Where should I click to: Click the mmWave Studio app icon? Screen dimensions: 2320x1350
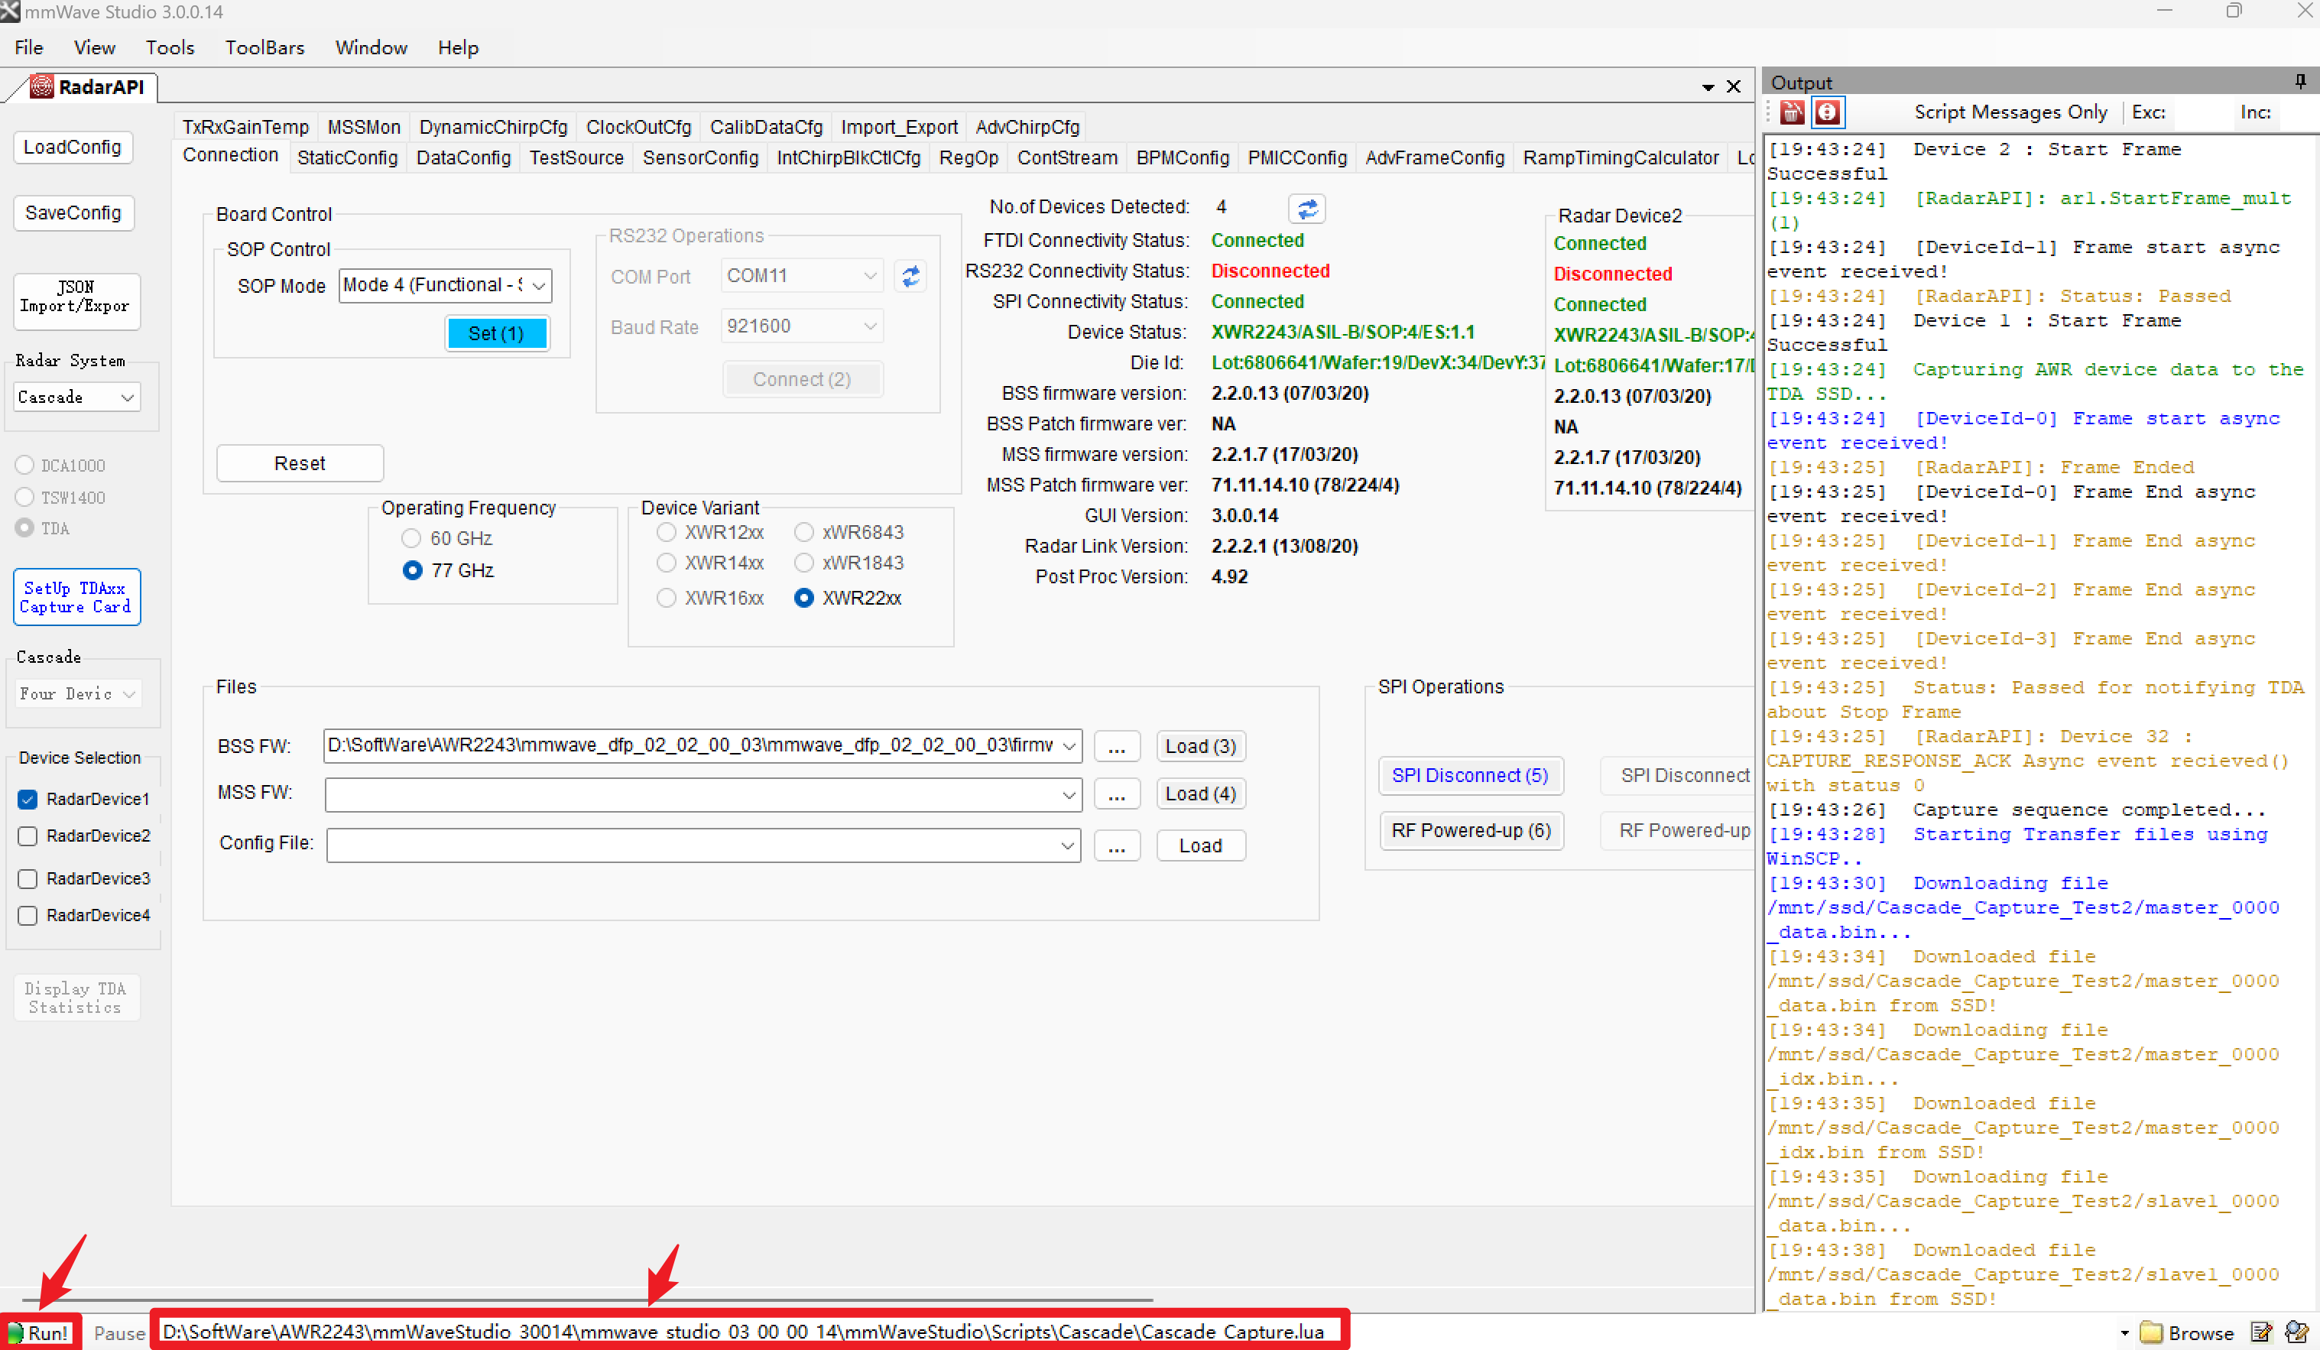(10, 12)
